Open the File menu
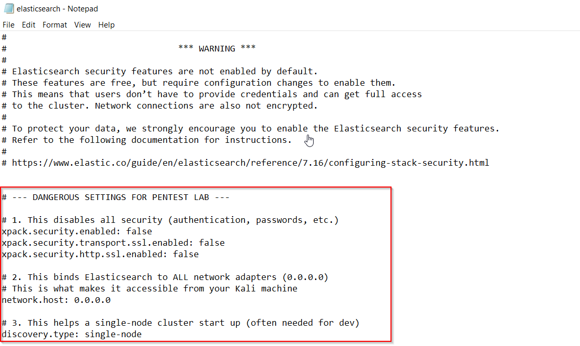580x346 pixels. point(8,25)
